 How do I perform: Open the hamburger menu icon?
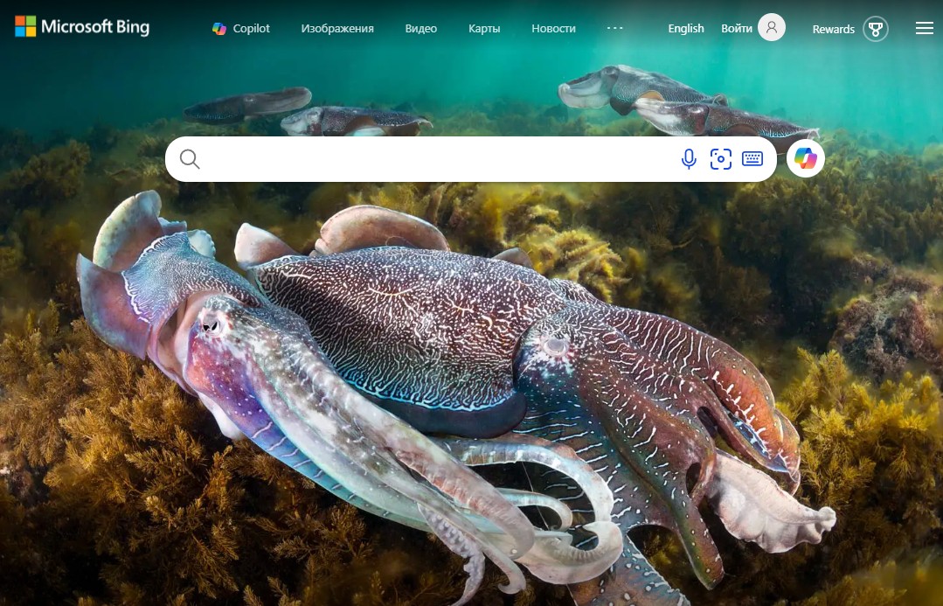924,27
